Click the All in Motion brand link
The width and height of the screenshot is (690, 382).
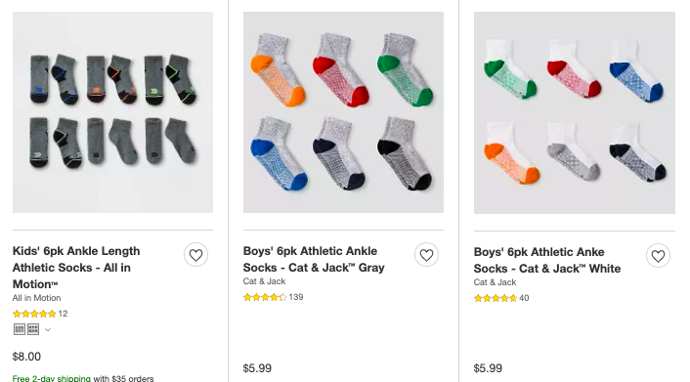(x=36, y=298)
